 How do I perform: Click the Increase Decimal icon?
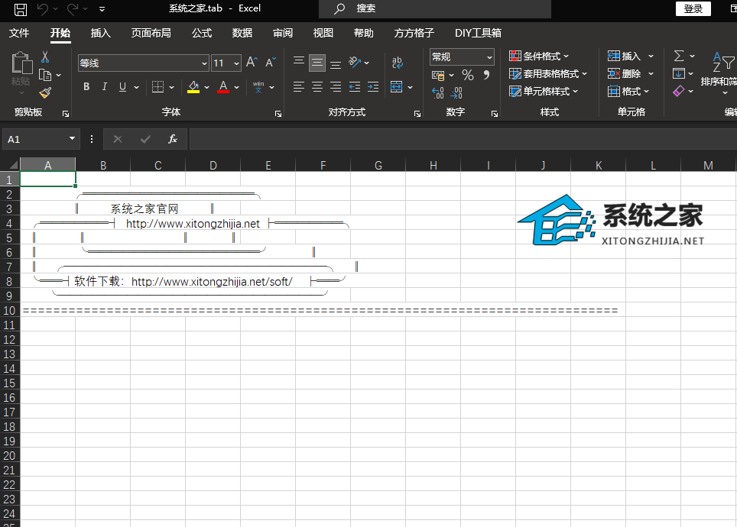[438, 93]
